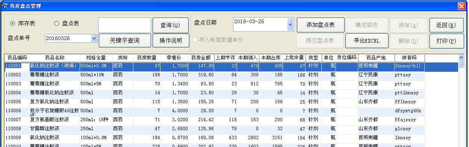Screen dimensions: 469x147
Task: Select the 盘点表 radio button
Action: point(57,24)
